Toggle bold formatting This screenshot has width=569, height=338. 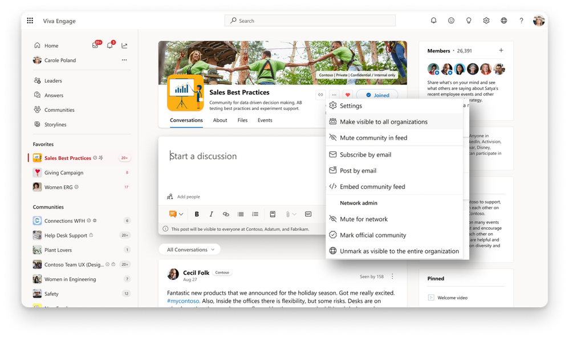(x=197, y=214)
